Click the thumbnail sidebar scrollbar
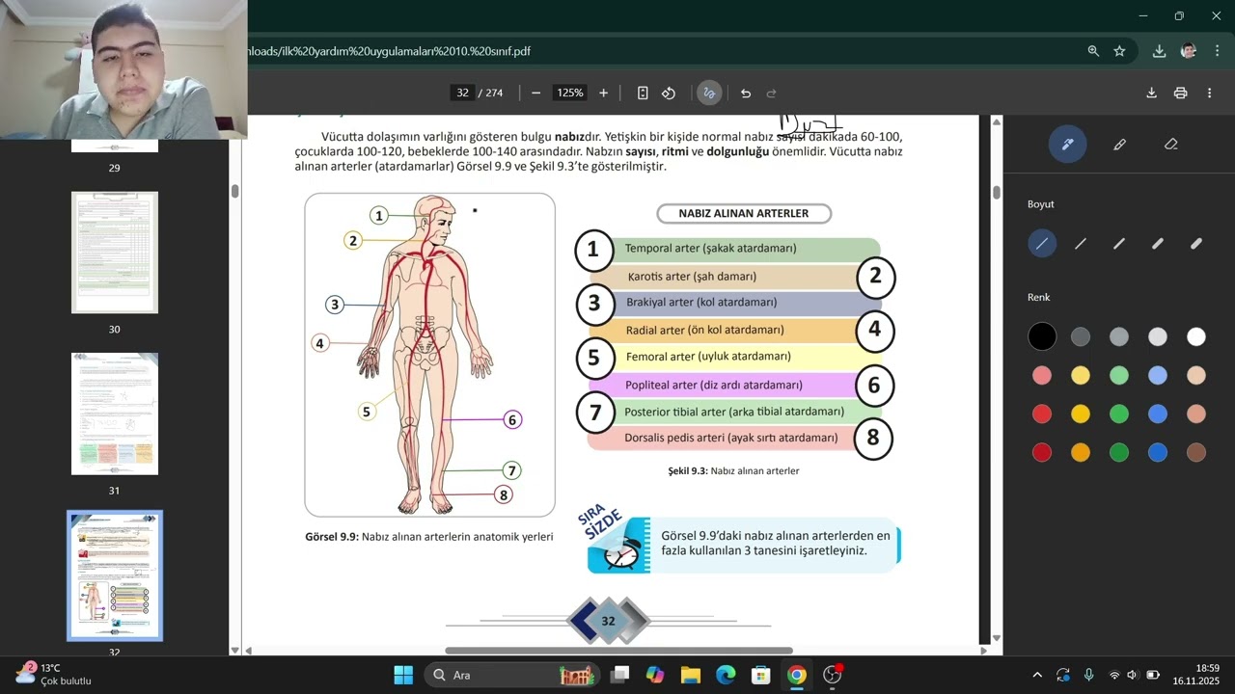 point(234,191)
